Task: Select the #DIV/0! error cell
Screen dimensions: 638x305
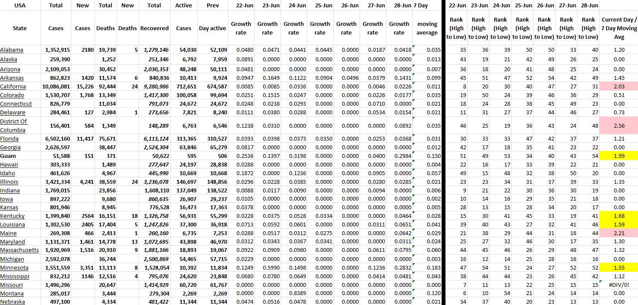Action: tap(619, 285)
